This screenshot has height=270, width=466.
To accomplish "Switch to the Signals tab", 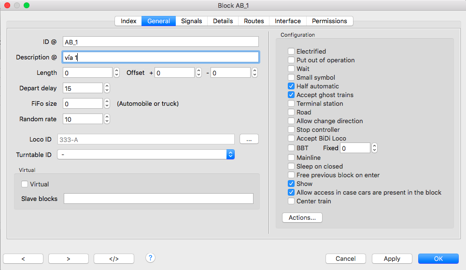I will 191,21.
